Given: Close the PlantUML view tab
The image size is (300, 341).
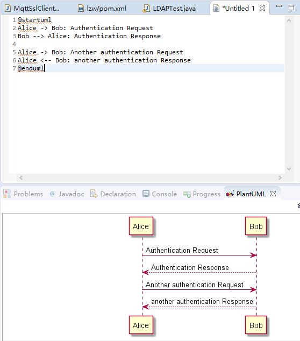Looking at the screenshot, I should point(273,194).
